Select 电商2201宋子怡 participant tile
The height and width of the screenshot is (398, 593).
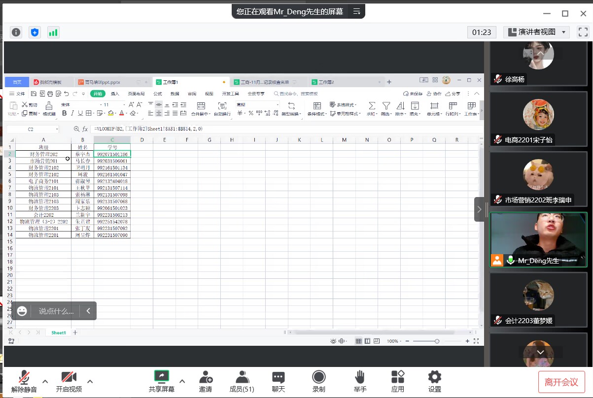(538, 119)
